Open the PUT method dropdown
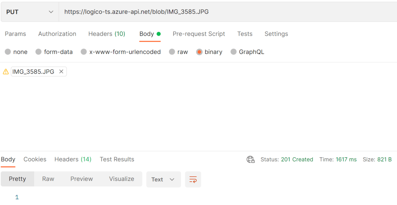 point(30,12)
